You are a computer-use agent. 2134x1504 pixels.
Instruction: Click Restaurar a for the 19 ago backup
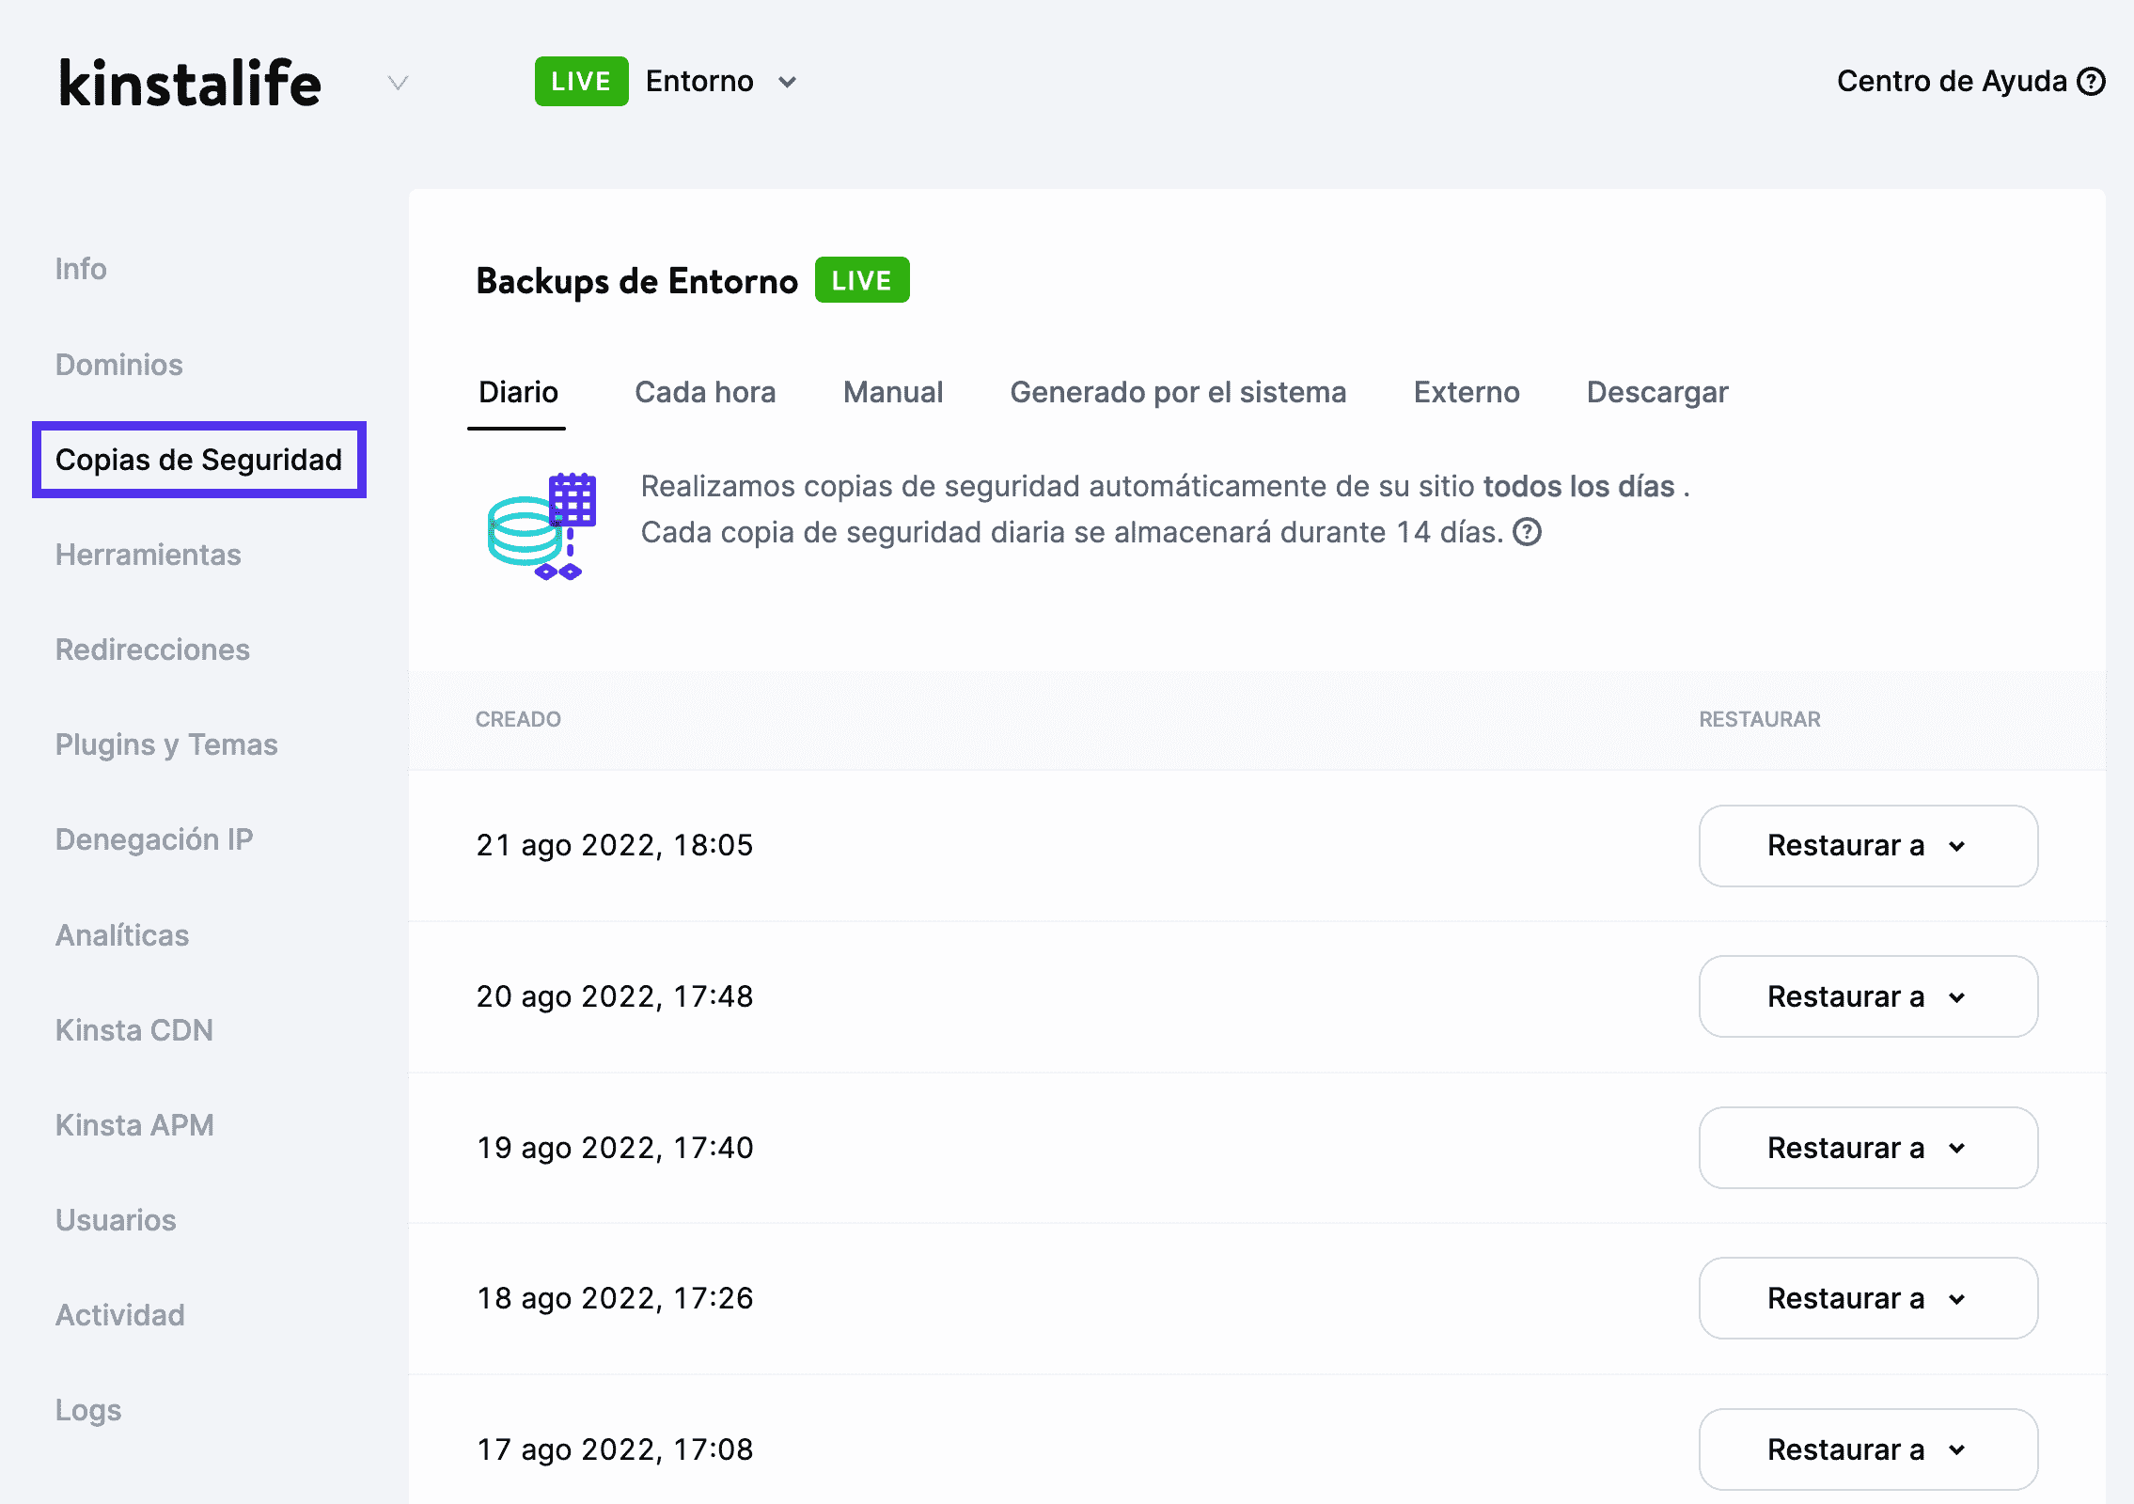click(x=1867, y=1148)
